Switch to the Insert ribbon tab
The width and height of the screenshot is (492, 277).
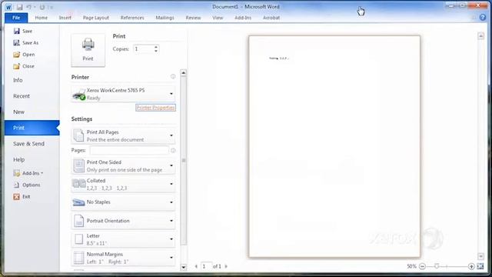coord(65,18)
